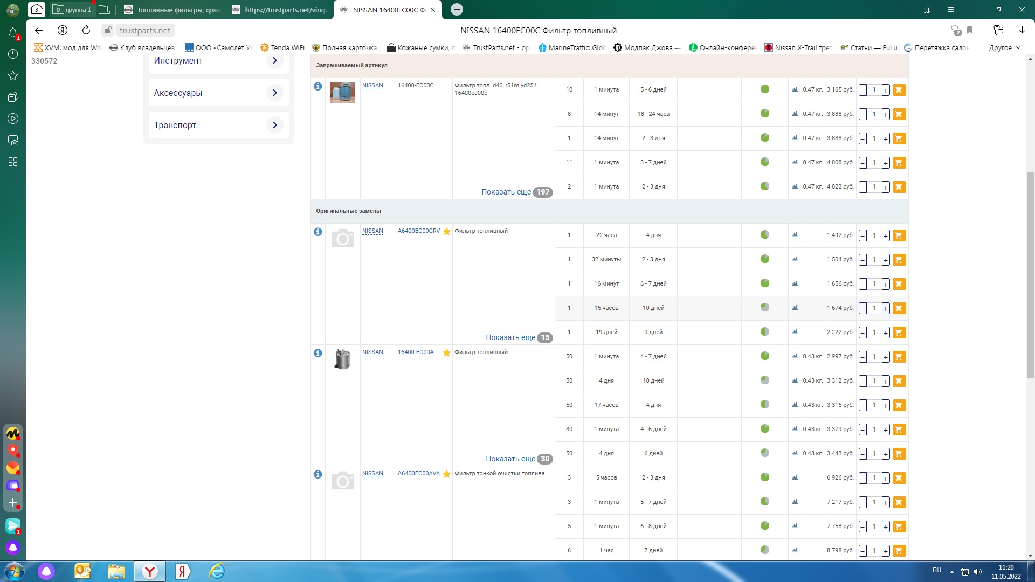The height and width of the screenshot is (582, 1035).
Task: Decrease quantity for the 3 888 руб. 18-24 часа offer
Action: pyautogui.click(x=862, y=114)
